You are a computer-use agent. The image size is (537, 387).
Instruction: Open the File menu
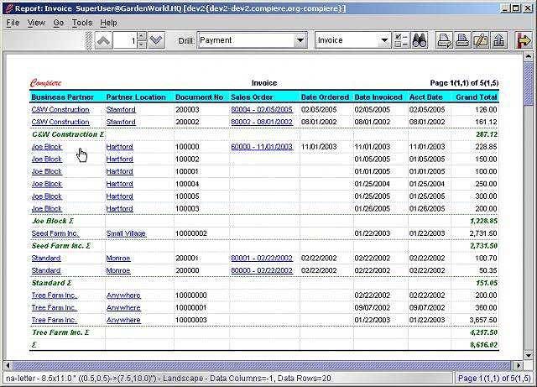(13, 23)
